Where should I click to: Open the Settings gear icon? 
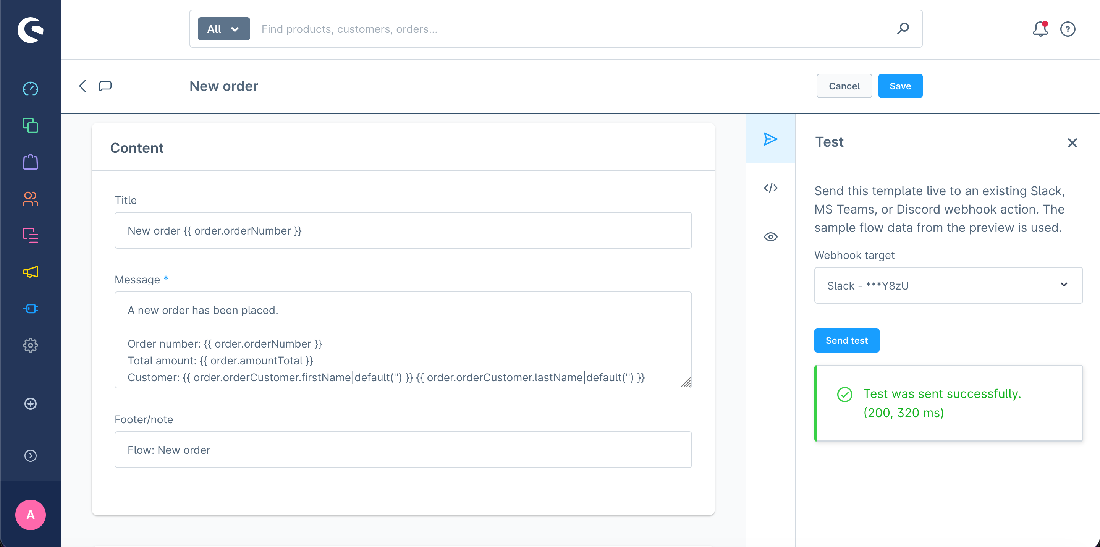(30, 345)
